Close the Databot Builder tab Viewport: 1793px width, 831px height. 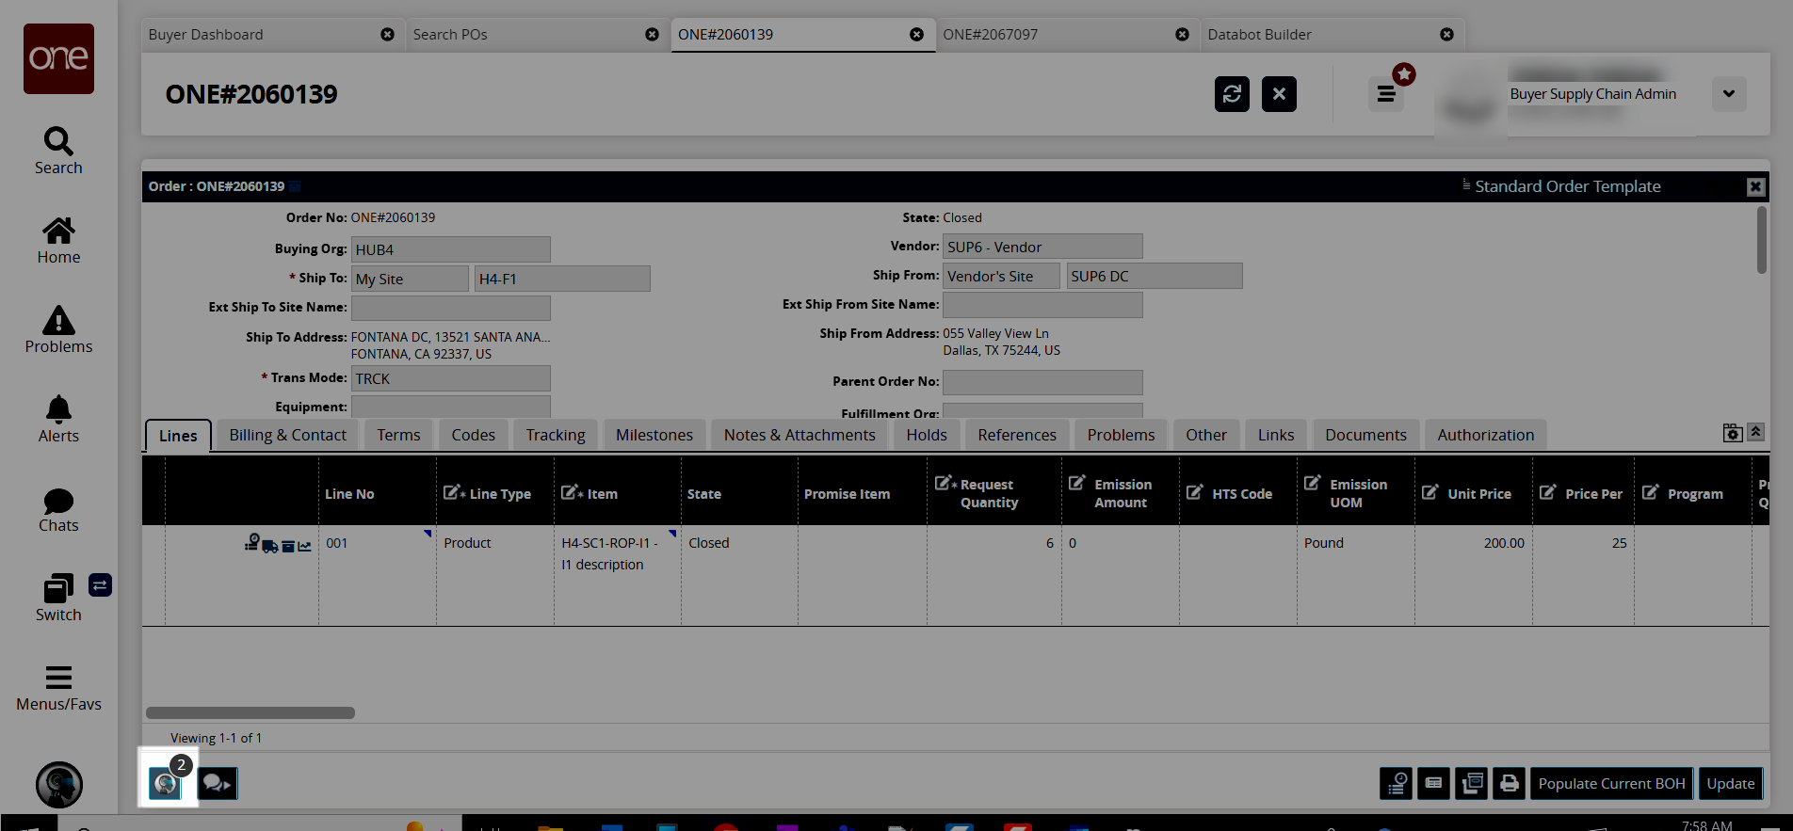tap(1446, 35)
